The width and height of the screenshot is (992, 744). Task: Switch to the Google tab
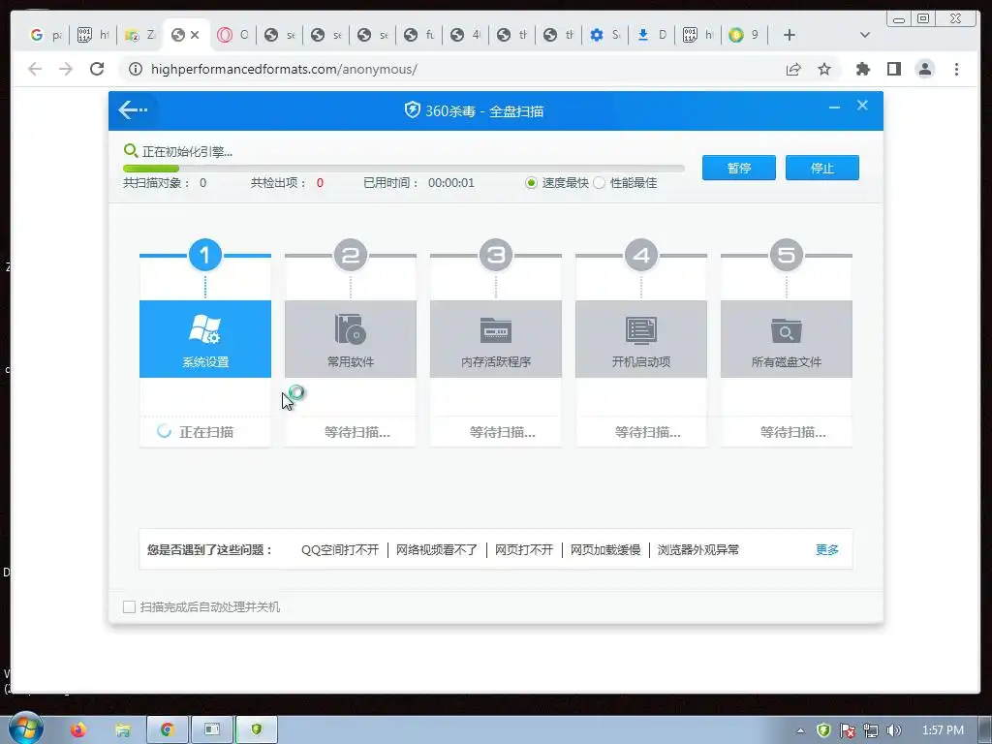(x=46, y=35)
